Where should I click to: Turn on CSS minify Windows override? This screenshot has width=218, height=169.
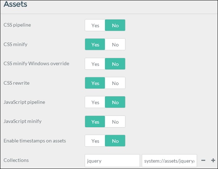[95, 64]
